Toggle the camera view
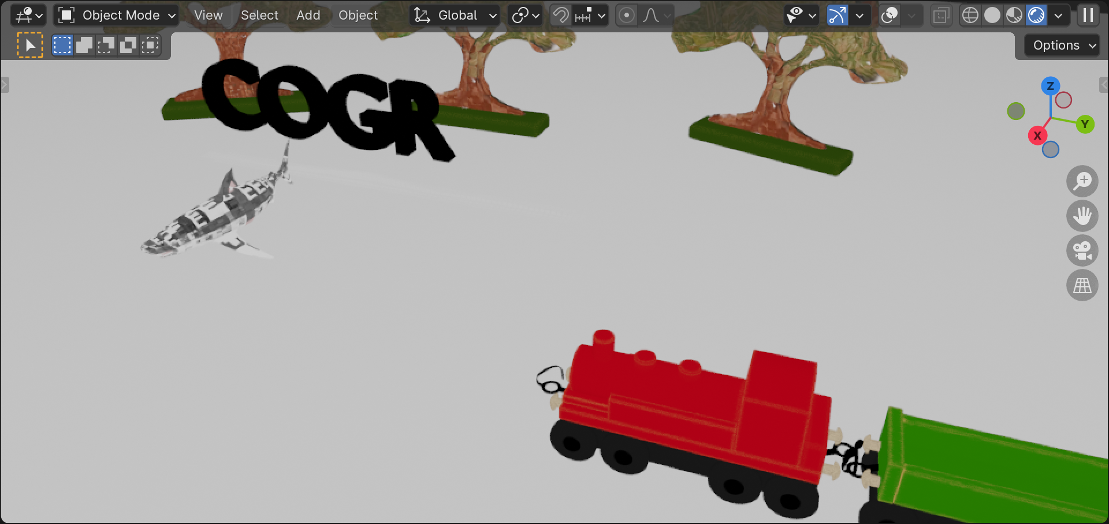The width and height of the screenshot is (1109, 524). click(1082, 250)
